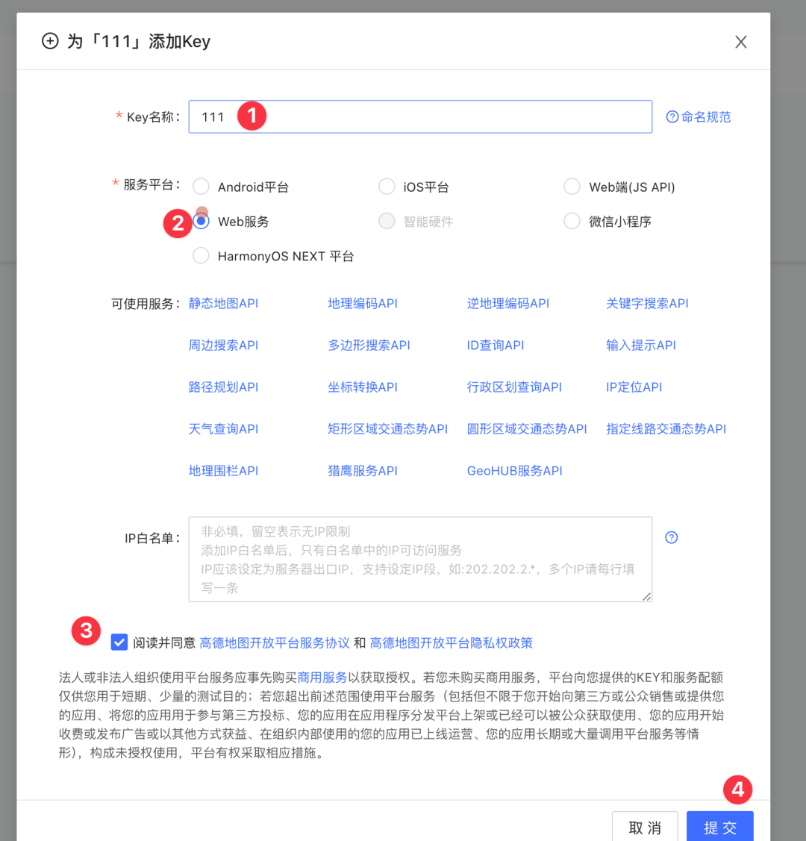Open the 天气查询API link

[x=223, y=429]
